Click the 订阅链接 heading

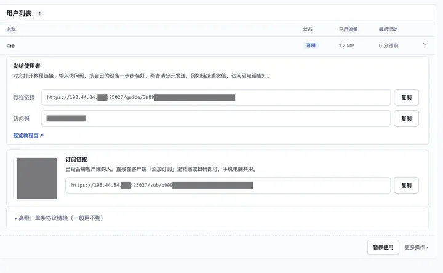(x=76, y=159)
